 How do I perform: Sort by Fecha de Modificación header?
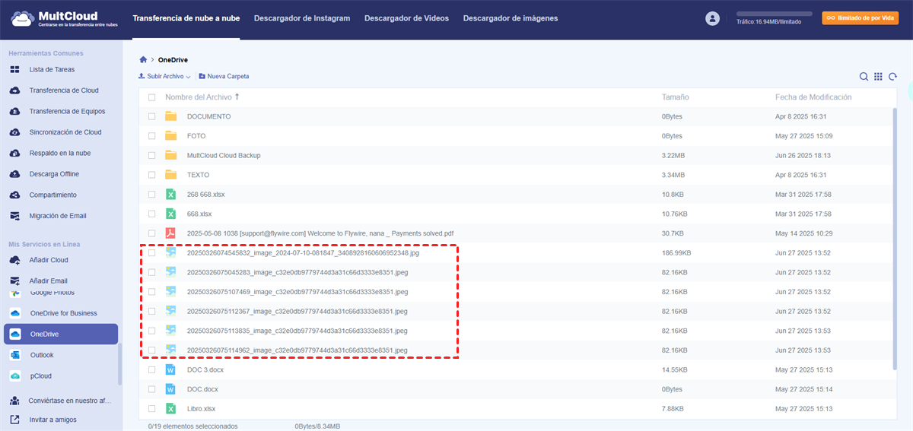coord(813,97)
